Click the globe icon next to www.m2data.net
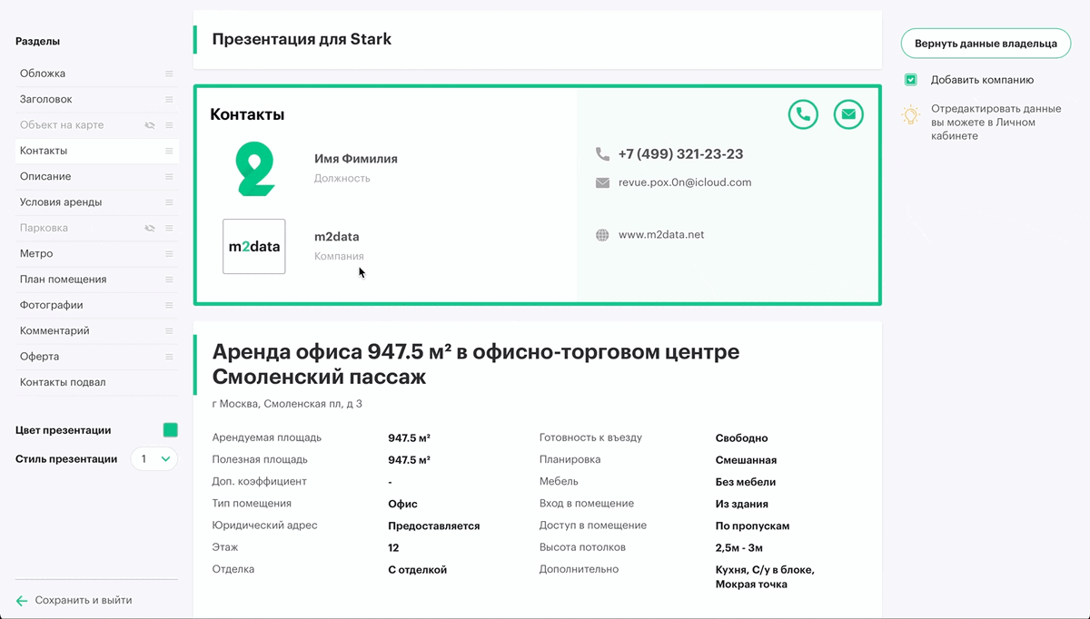This screenshot has height=619, width=1090. tap(602, 234)
